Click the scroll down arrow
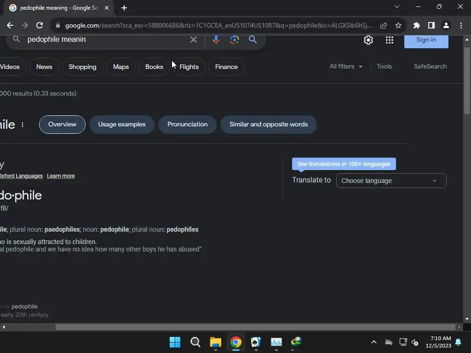 [467, 319]
